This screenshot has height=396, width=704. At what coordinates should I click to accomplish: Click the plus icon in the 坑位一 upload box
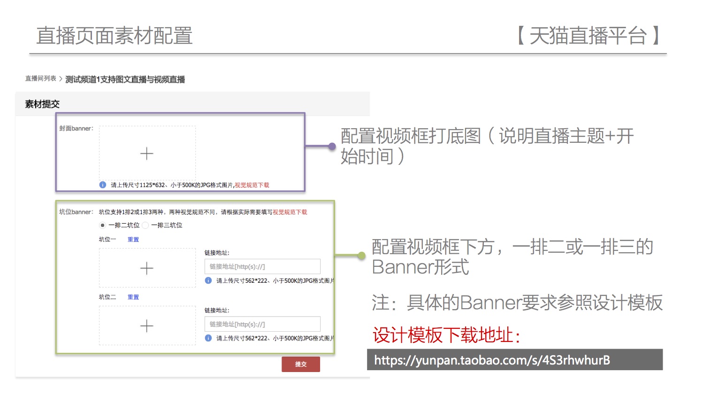coord(147,268)
